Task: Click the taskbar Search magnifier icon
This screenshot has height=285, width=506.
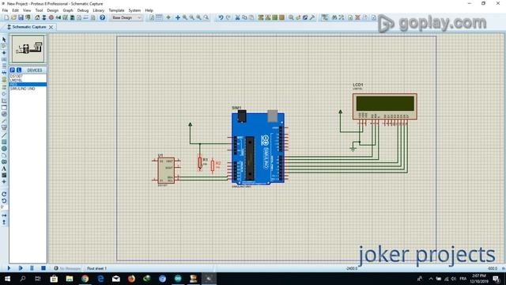Action: click(x=23, y=279)
